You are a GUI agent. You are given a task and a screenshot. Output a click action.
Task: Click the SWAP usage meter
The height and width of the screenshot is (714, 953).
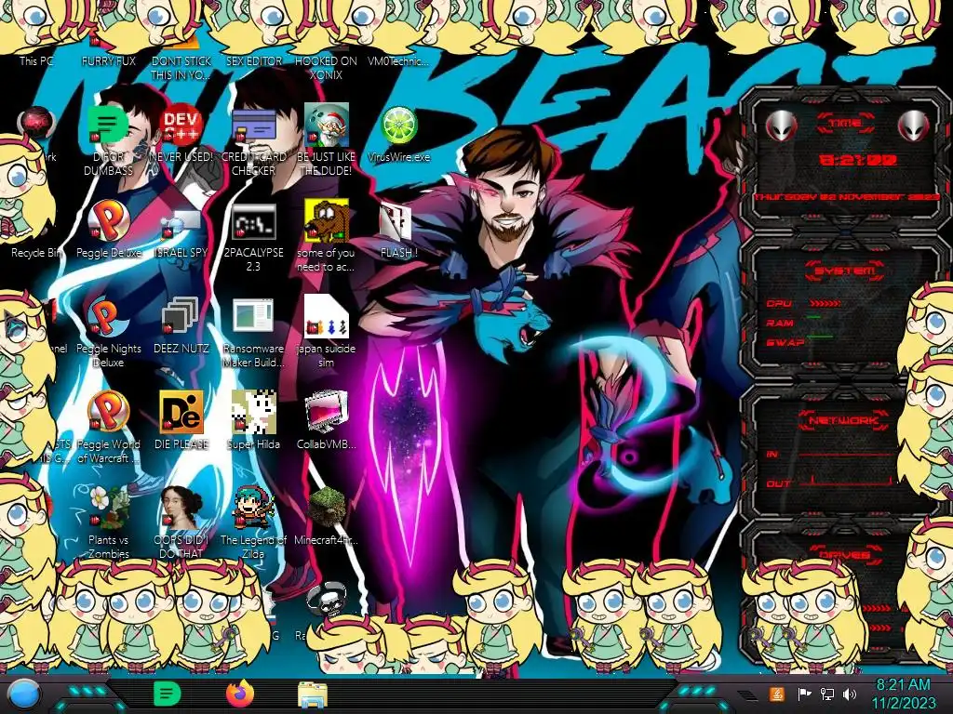(819, 337)
